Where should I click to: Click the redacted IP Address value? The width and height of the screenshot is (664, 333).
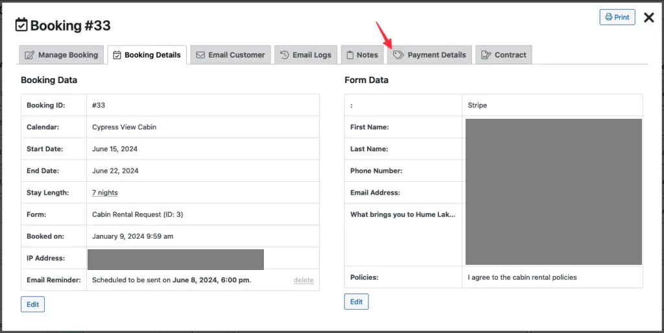coord(175,259)
